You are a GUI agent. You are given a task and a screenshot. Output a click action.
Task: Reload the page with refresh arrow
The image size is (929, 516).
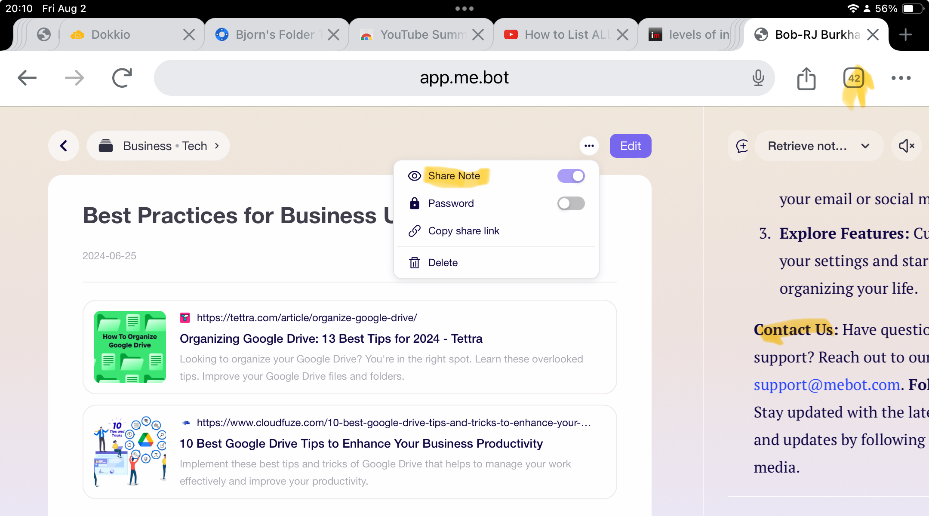[x=122, y=78]
